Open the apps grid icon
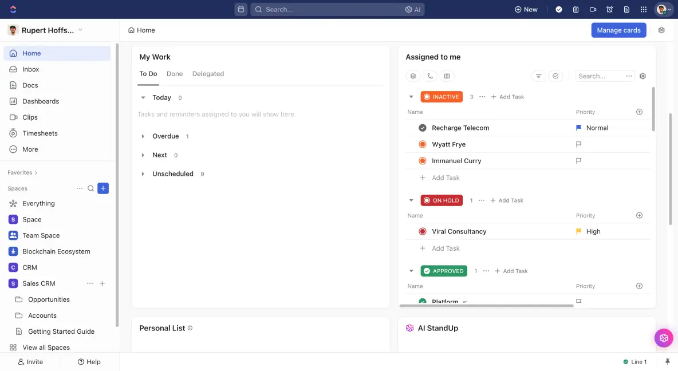 644,10
